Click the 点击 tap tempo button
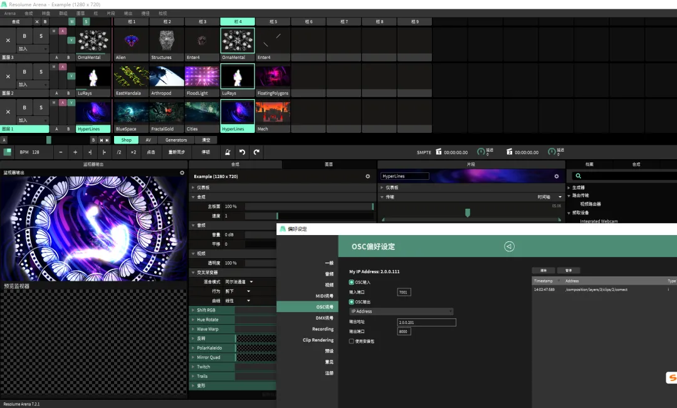677x408 pixels. click(151, 152)
